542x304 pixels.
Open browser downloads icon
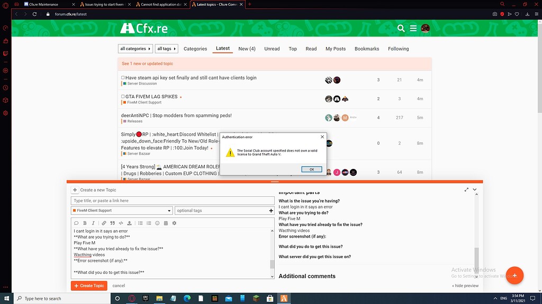pyautogui.click(x=527, y=14)
